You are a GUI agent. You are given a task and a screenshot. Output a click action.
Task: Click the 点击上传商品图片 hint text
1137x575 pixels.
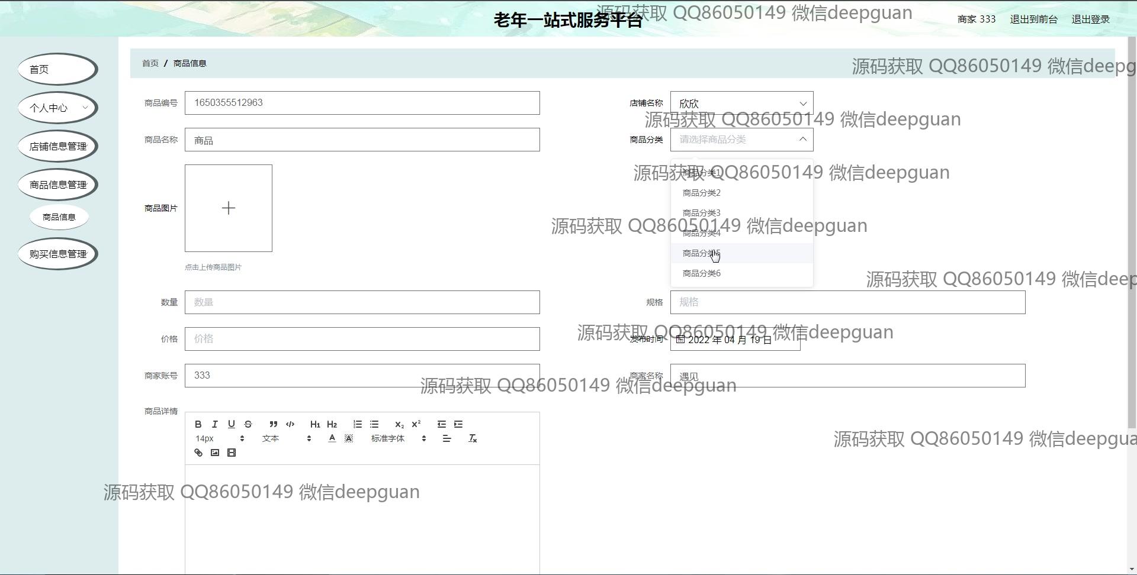[x=213, y=267]
